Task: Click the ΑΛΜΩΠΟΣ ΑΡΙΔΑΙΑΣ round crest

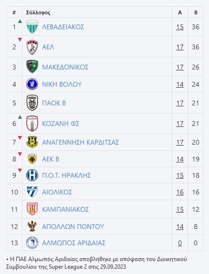Action: (32, 243)
